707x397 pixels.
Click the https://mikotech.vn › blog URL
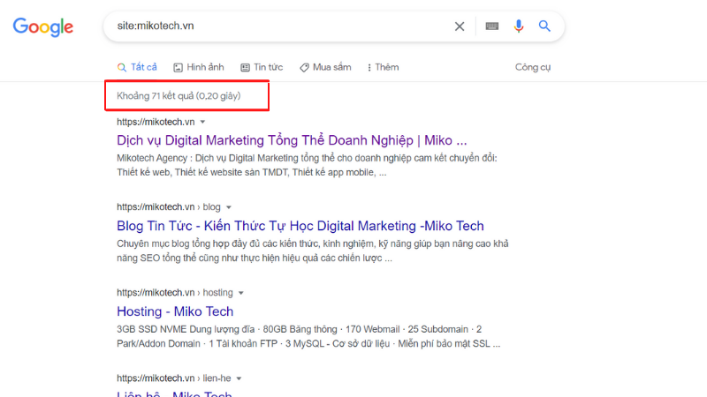tap(169, 207)
